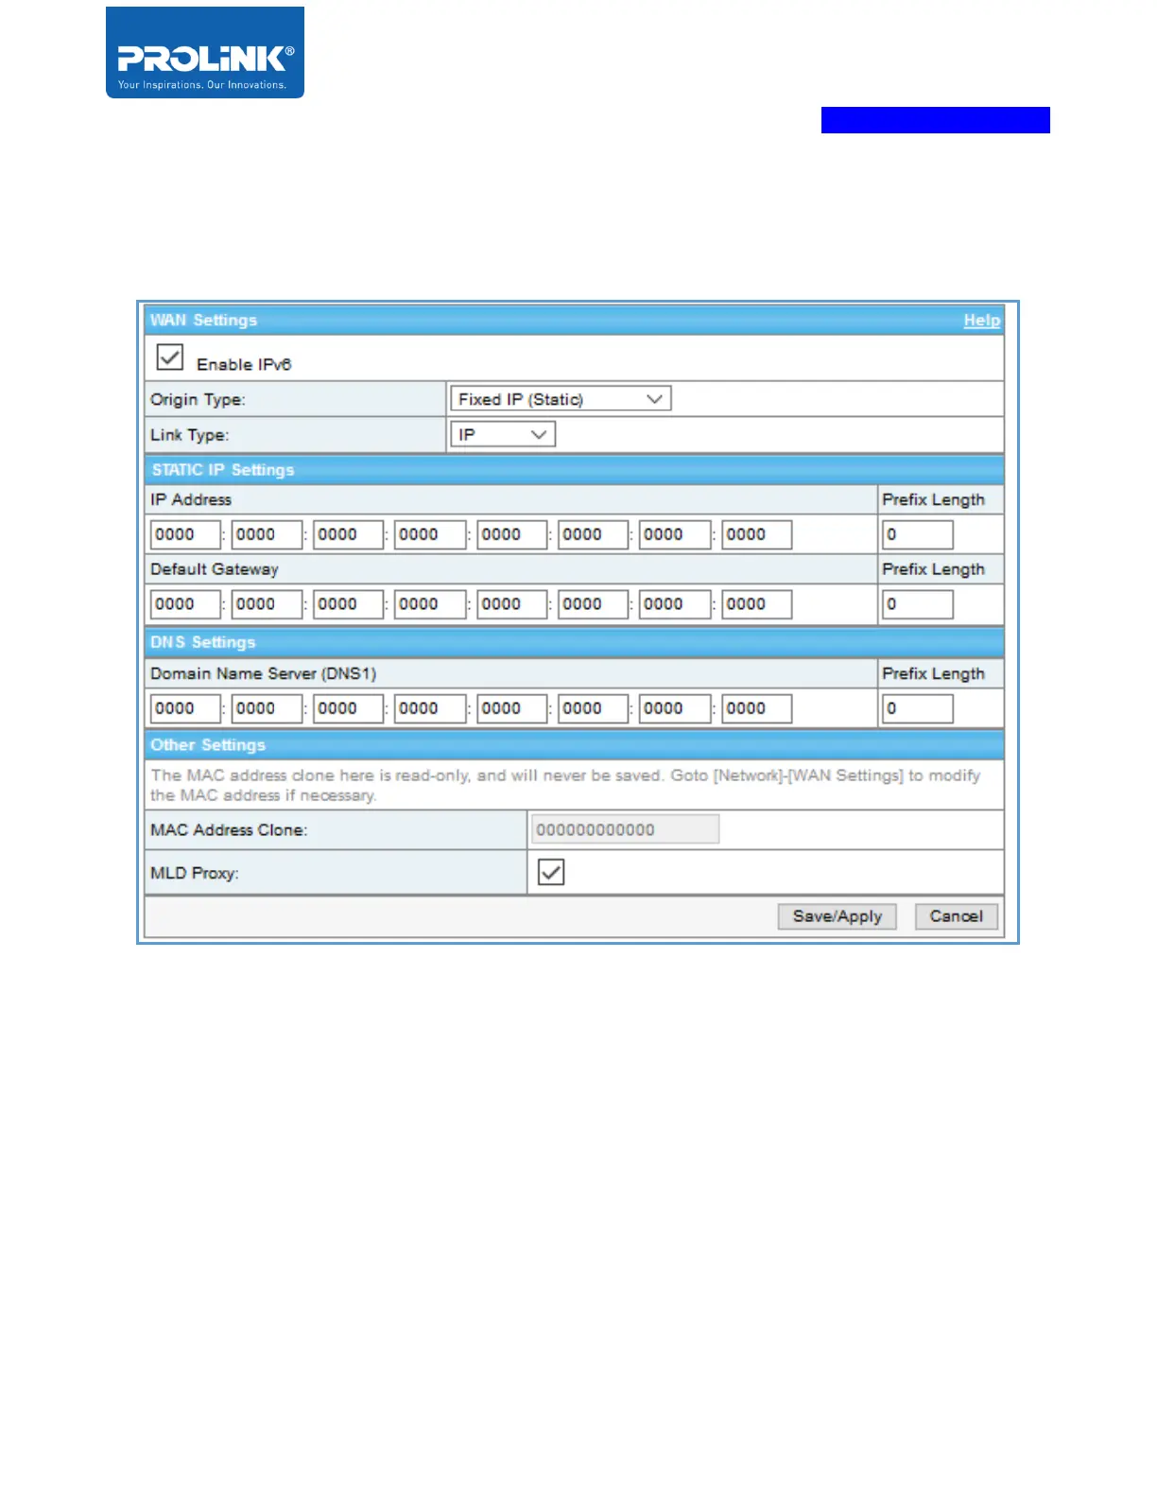Click the Origin Type label

point(198,400)
